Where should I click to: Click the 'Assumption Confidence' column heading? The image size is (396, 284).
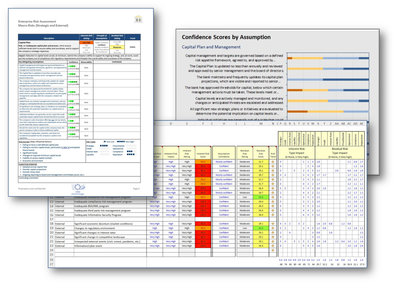point(224,152)
